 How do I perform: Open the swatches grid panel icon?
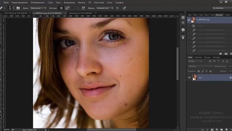[183, 17]
